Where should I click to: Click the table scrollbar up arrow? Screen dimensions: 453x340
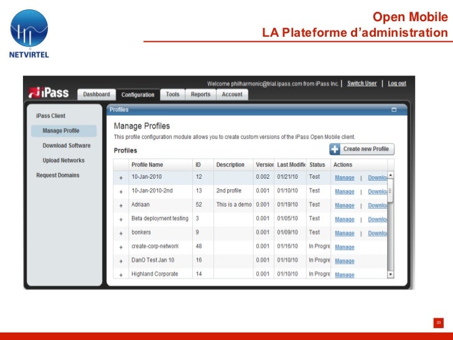coord(390,175)
